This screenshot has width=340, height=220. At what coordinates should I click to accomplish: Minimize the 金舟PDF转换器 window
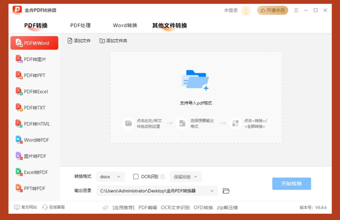pyautogui.click(x=306, y=10)
